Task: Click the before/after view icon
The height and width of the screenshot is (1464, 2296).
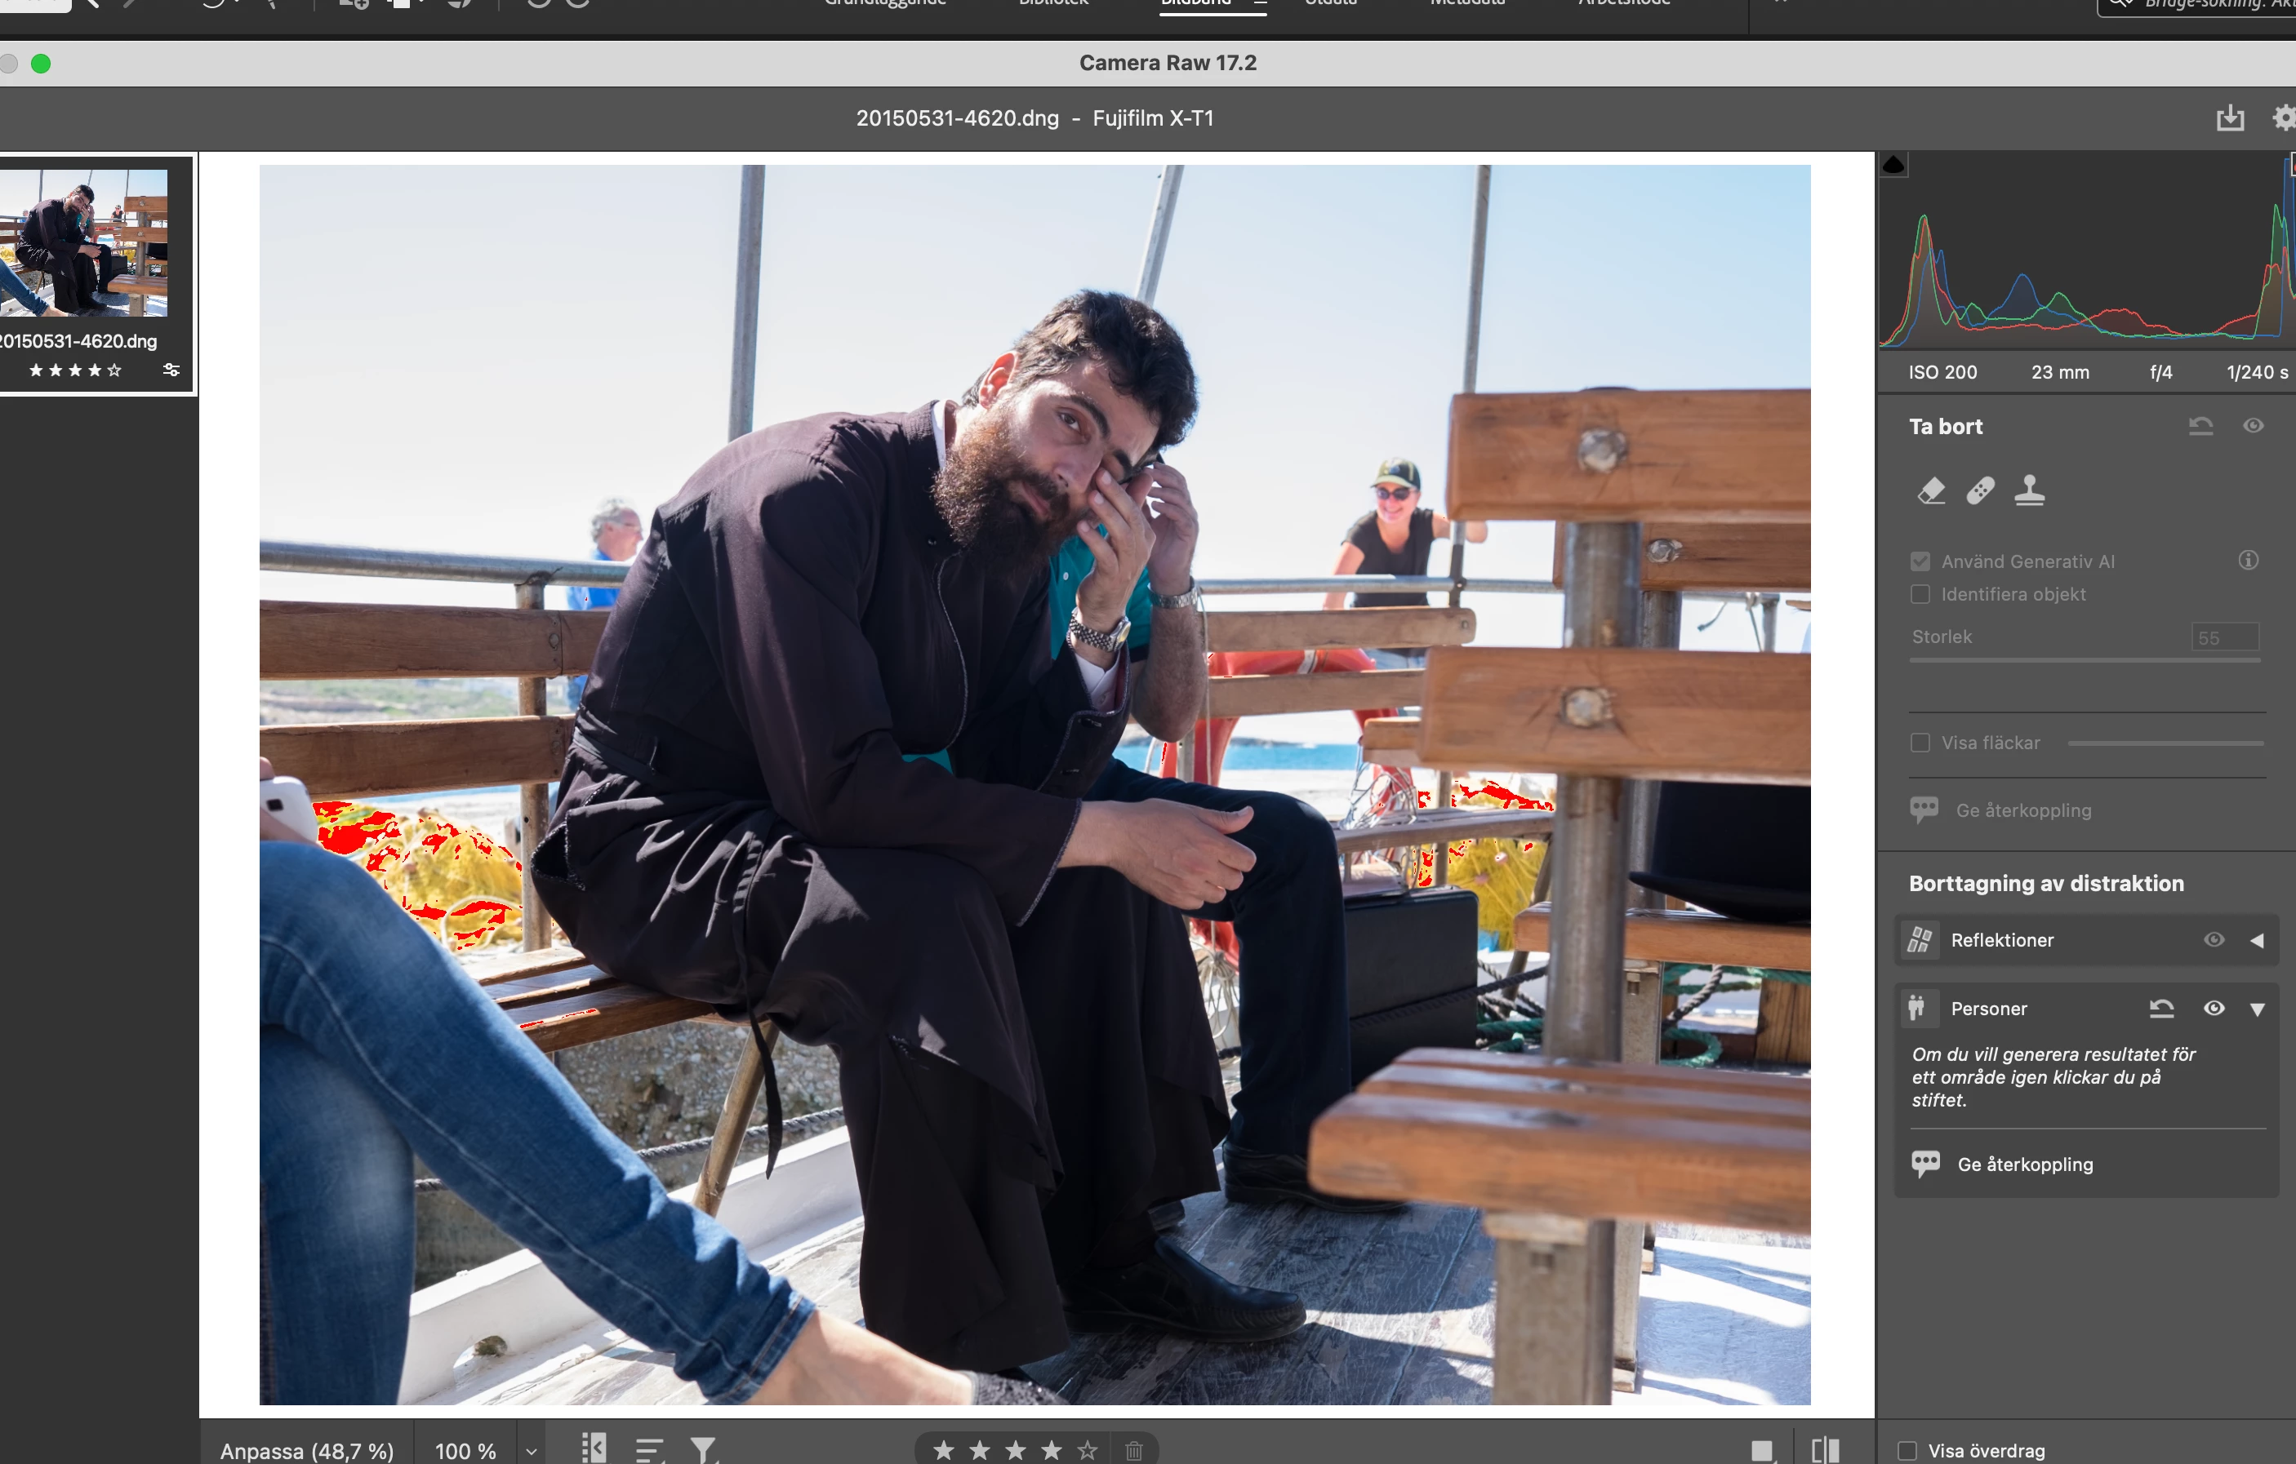Action: (x=1825, y=1449)
